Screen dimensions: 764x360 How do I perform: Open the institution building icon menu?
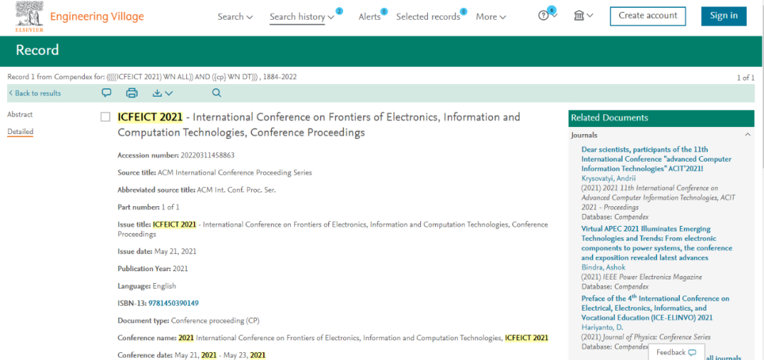pyautogui.click(x=583, y=16)
